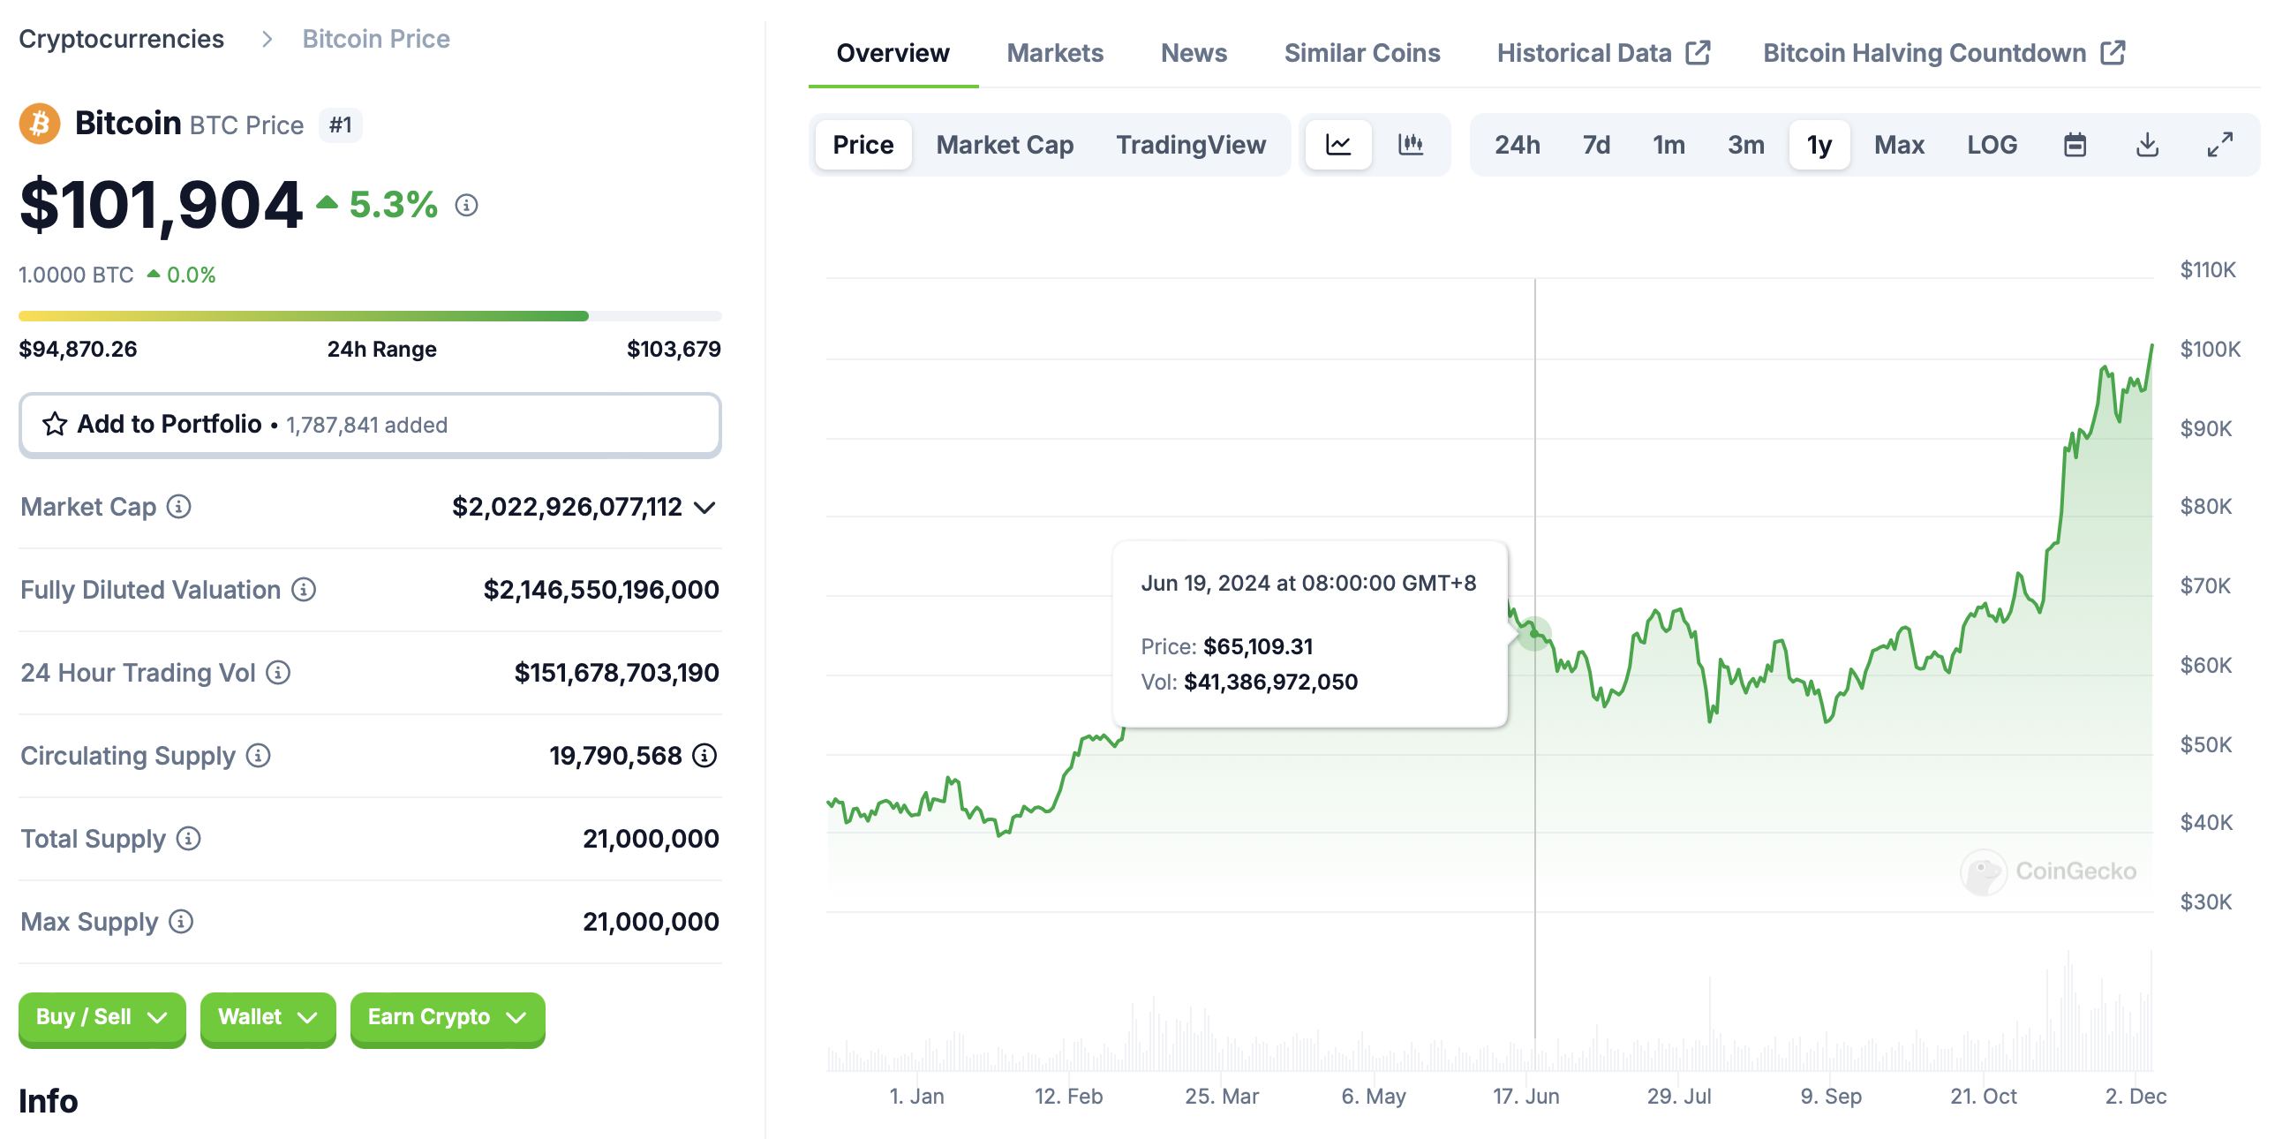Switch chart to Market Cap

point(1005,145)
